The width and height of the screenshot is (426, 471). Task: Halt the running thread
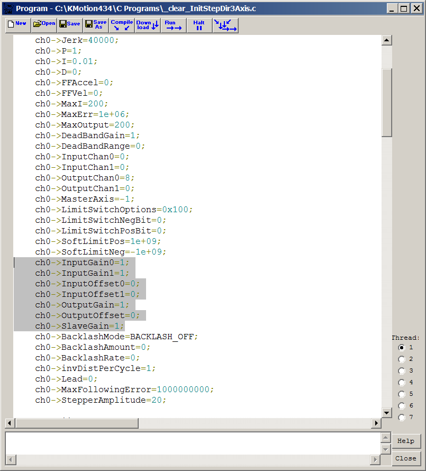click(x=199, y=25)
